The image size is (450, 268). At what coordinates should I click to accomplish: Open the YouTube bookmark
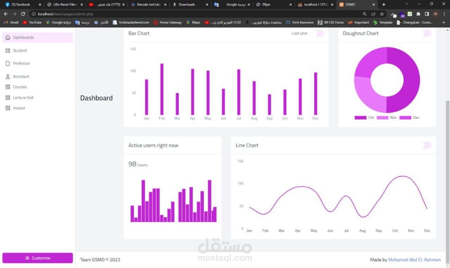click(x=32, y=22)
